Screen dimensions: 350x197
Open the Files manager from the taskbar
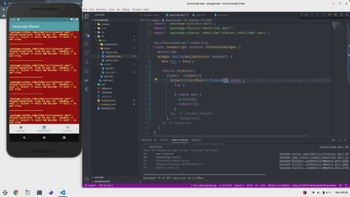coord(28,192)
